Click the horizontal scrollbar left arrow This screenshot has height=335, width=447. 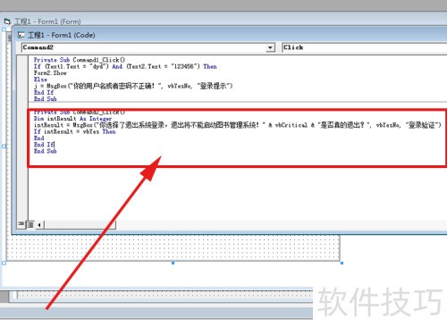[40, 225]
